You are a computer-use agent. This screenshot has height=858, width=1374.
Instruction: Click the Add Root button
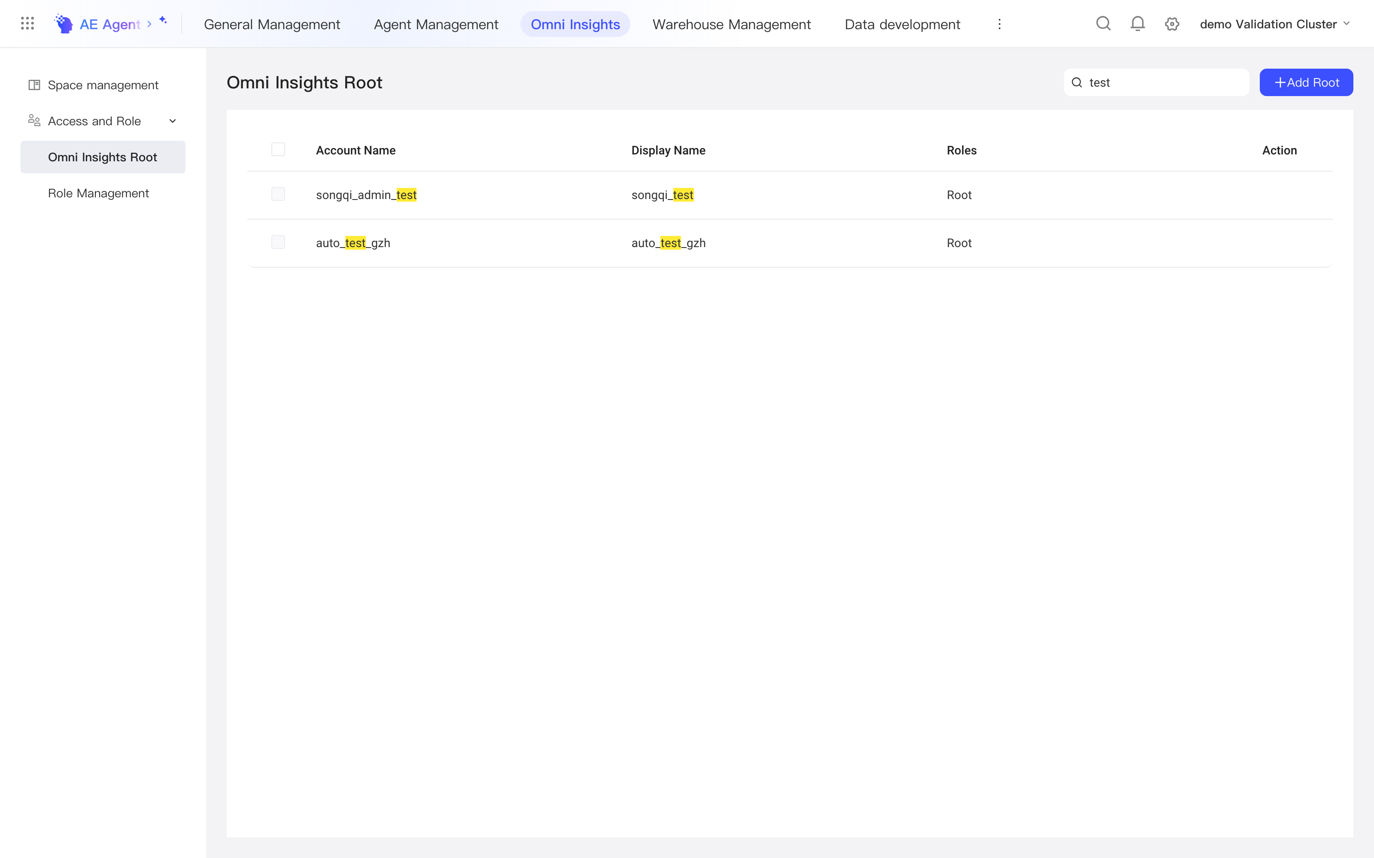pos(1306,82)
